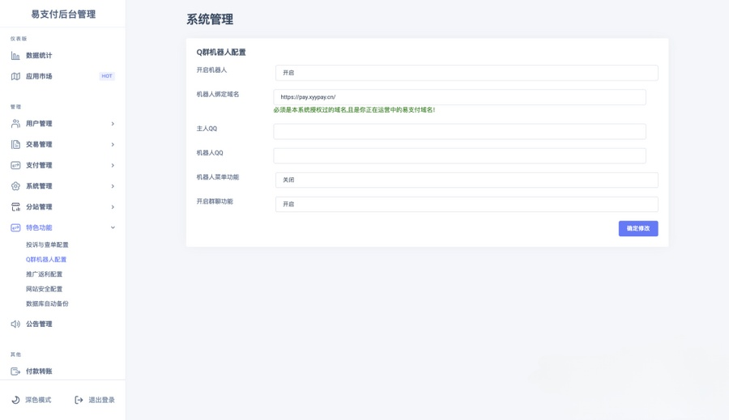729x420 pixels.
Task: Click the 交易管理 document icon
Action: (x=15, y=145)
